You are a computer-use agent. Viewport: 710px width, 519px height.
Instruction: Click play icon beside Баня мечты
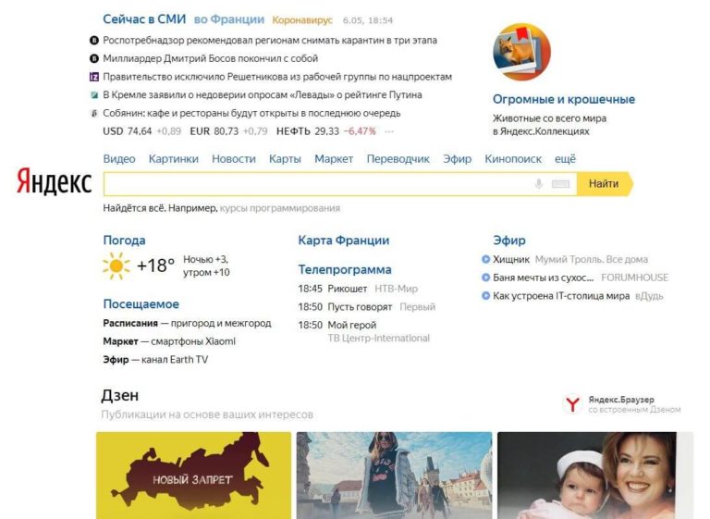tap(486, 278)
